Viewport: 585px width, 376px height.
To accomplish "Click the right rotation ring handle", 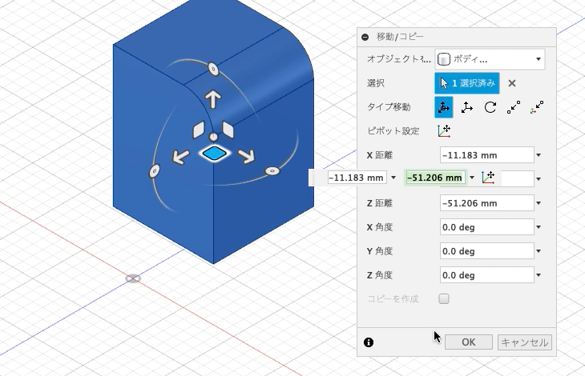I will 272,171.
